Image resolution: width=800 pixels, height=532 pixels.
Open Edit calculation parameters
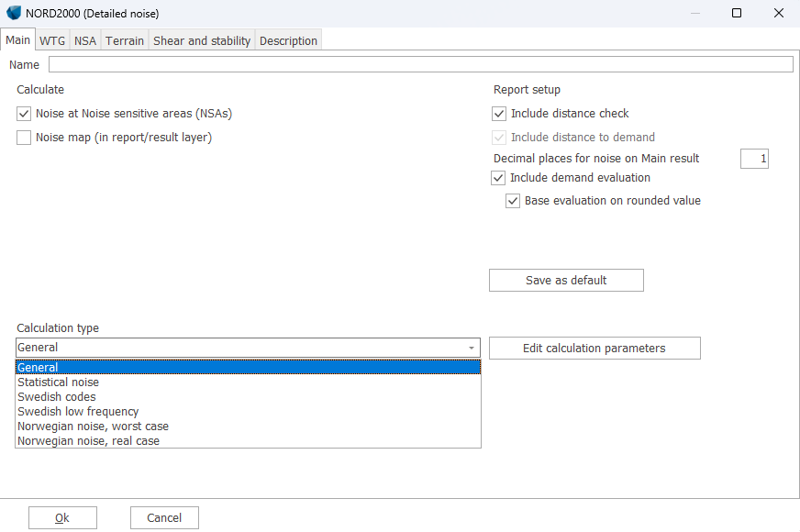click(x=594, y=349)
